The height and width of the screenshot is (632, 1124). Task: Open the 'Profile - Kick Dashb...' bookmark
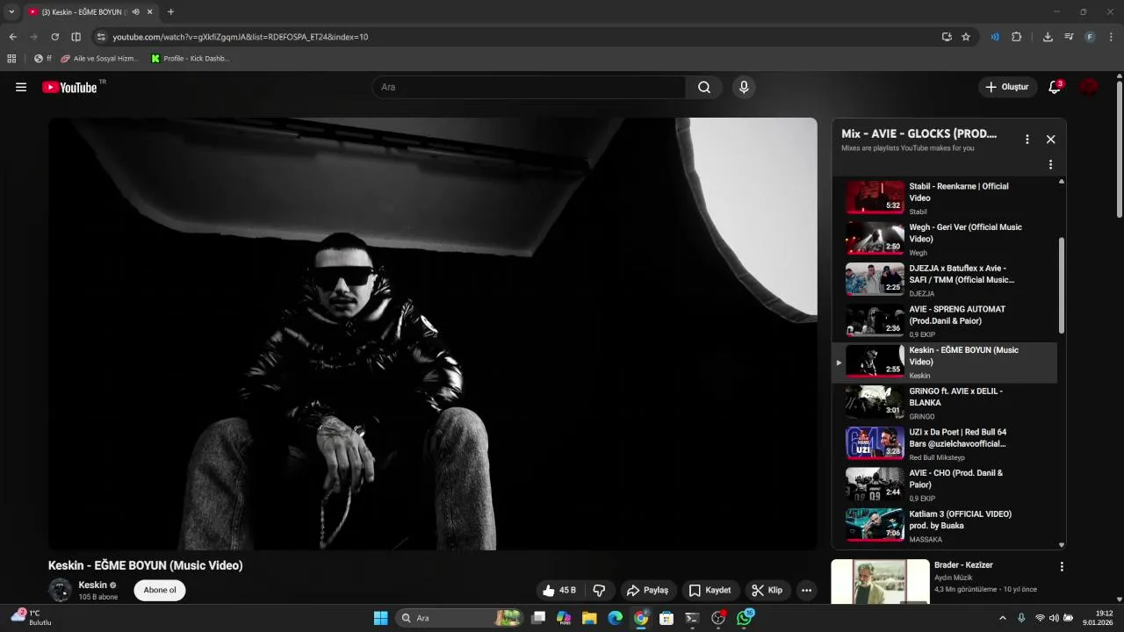pos(191,59)
